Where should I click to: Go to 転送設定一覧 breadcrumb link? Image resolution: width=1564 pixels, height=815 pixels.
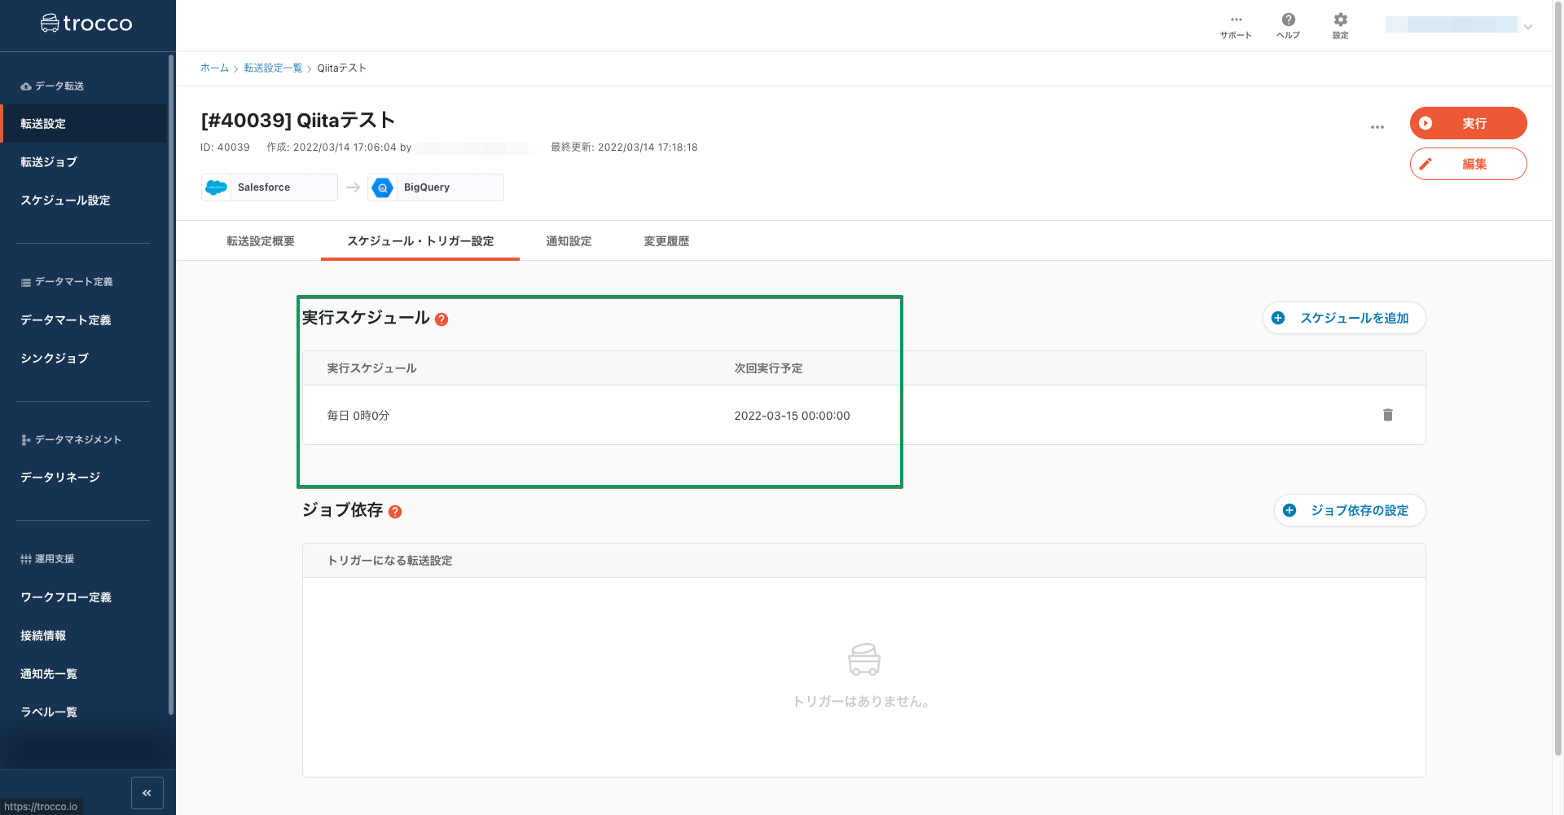click(273, 68)
